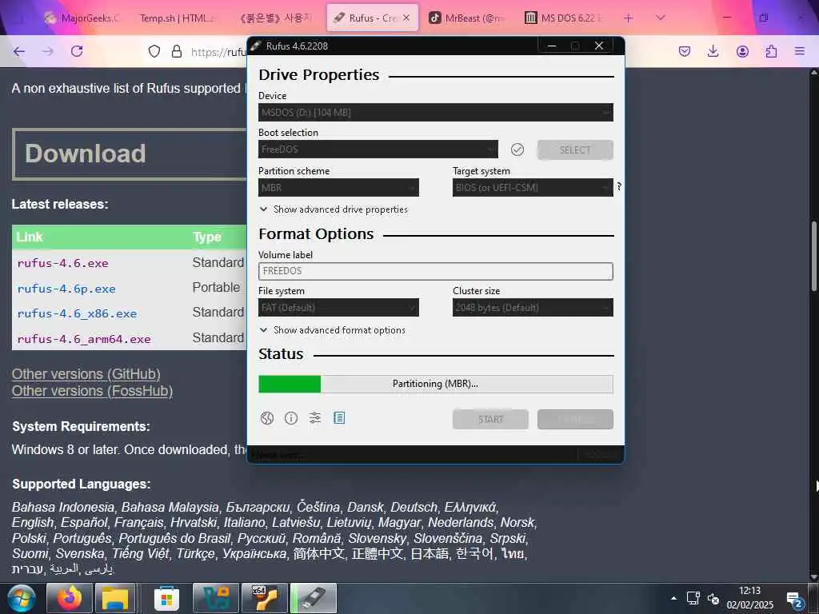
Task: Switch to the MajorGeeks tab
Action: click(82, 18)
